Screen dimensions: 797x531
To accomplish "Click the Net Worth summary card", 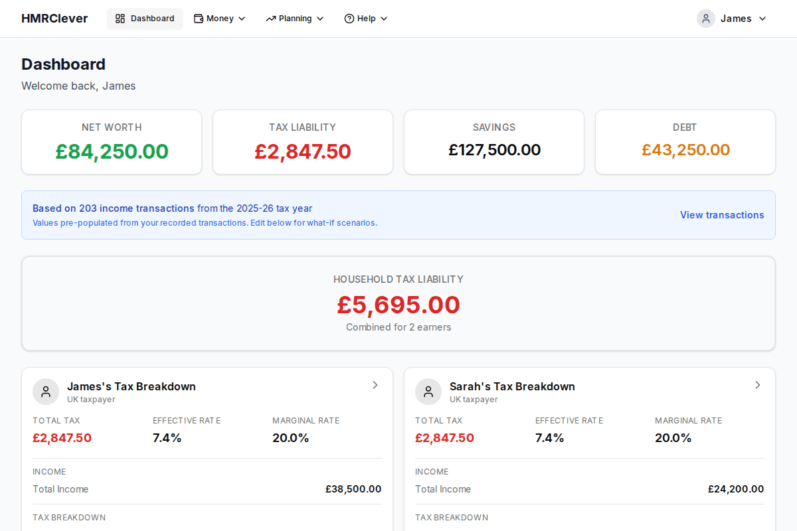I will 111,141.
